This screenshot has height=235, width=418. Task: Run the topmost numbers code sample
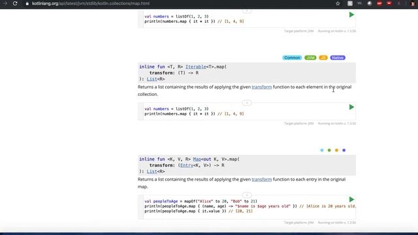click(x=351, y=14)
